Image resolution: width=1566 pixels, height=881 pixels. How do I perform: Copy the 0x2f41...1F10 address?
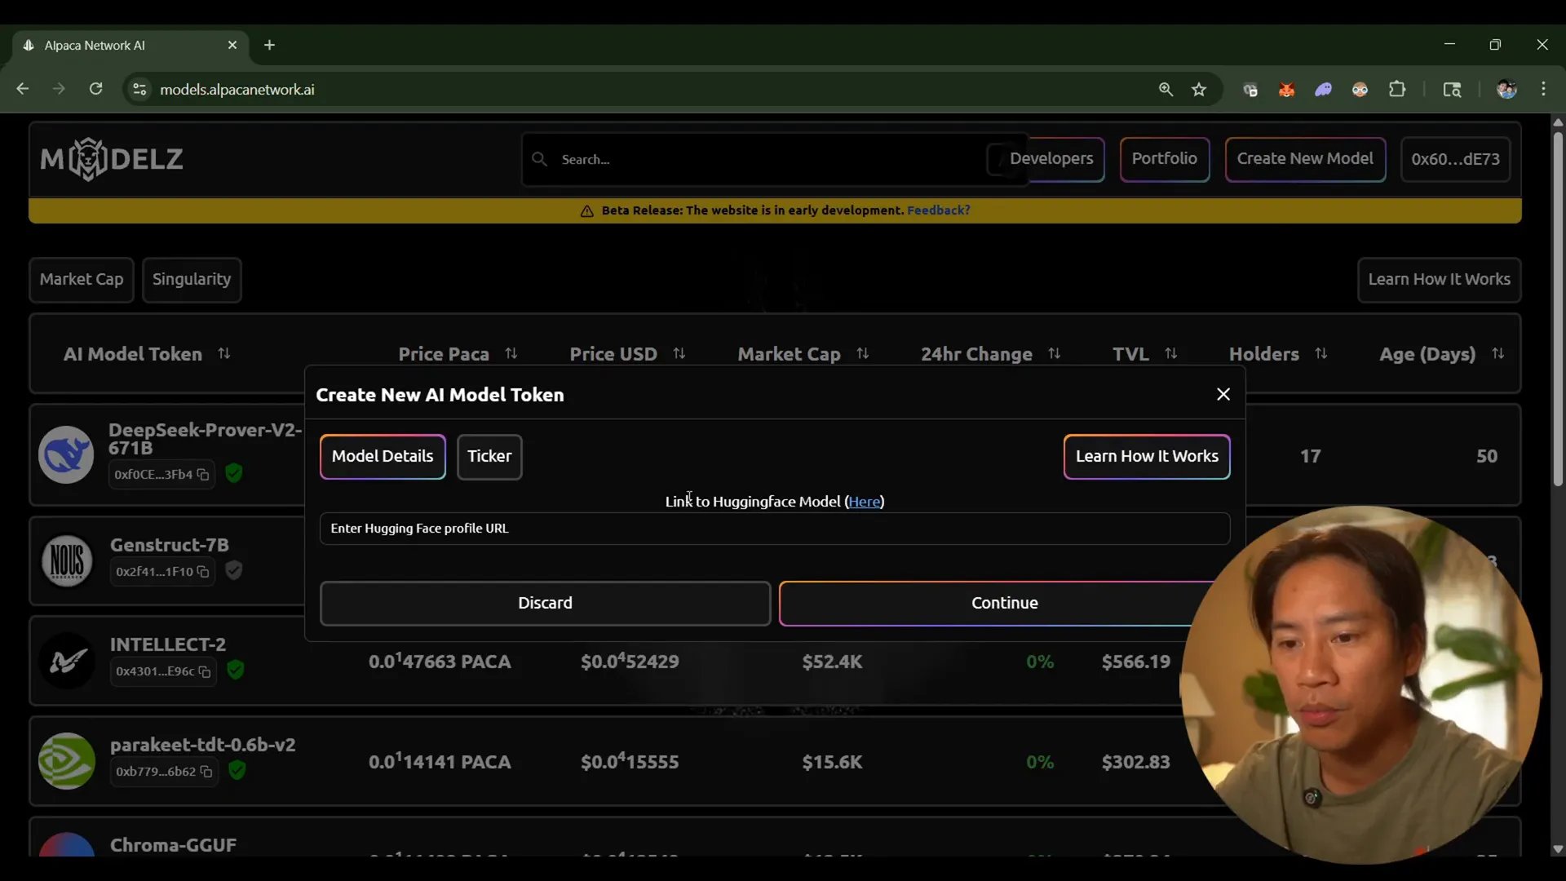(203, 572)
